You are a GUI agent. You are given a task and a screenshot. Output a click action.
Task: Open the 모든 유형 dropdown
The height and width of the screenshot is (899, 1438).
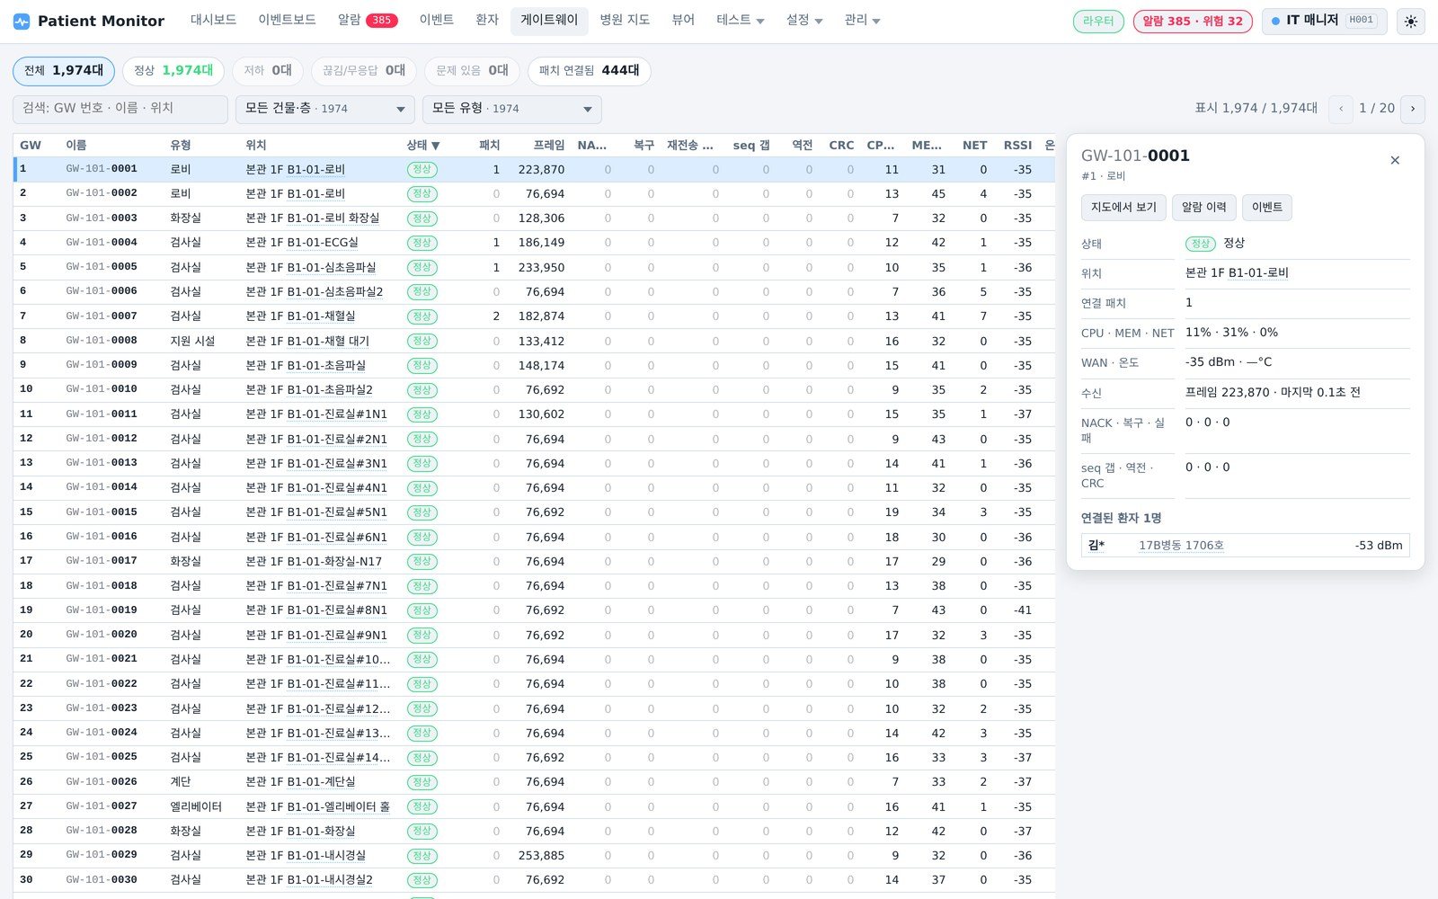click(x=512, y=109)
